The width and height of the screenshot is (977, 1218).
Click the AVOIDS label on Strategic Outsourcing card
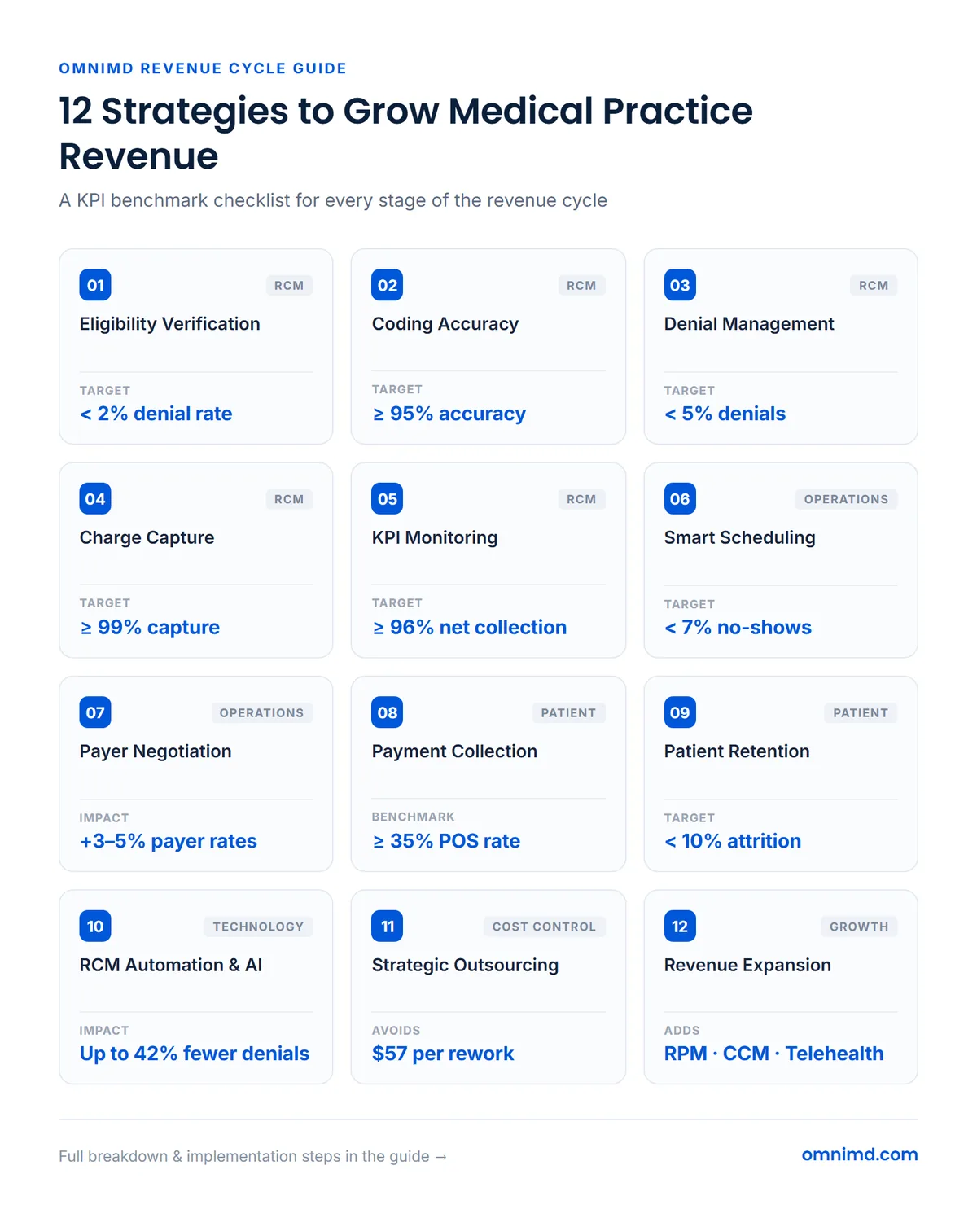(x=396, y=1031)
